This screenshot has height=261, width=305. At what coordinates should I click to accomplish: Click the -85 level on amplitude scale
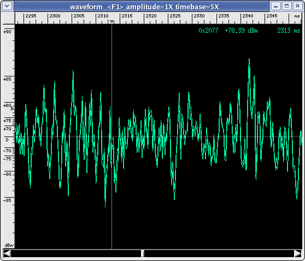click(7, 200)
